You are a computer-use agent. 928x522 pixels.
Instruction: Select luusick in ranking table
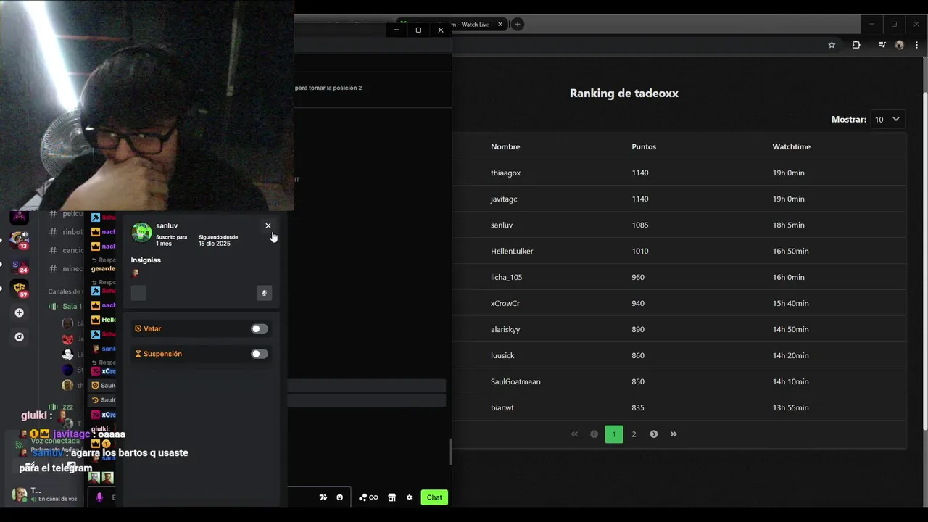coord(502,355)
